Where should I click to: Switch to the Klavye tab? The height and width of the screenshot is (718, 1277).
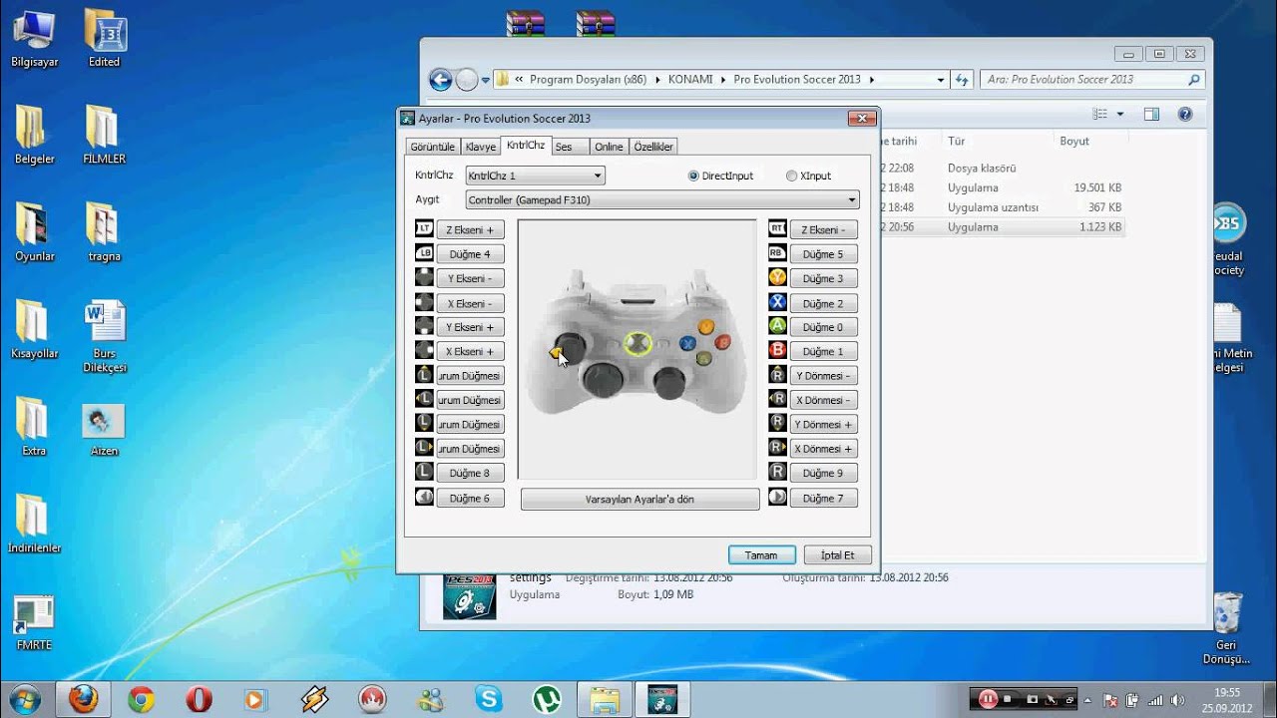pos(480,147)
